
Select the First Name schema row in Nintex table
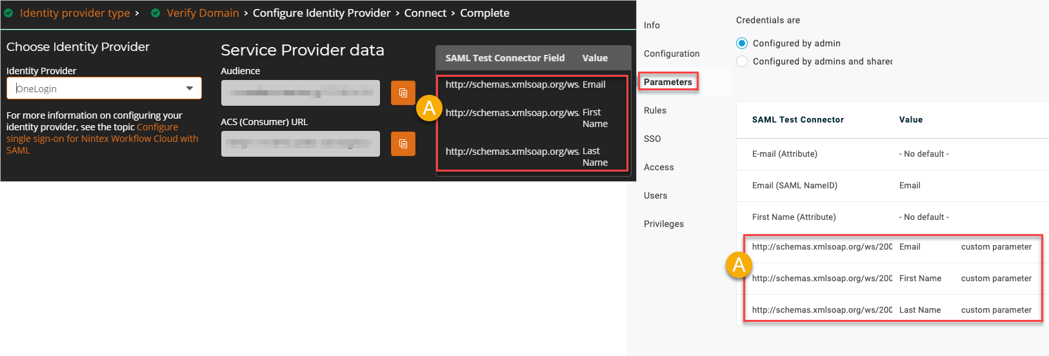(x=532, y=118)
